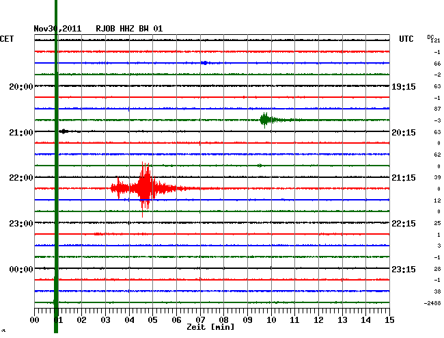444x338 pixels.
Task: Click the small blue event near minute 07
Action: pyautogui.click(x=205, y=63)
